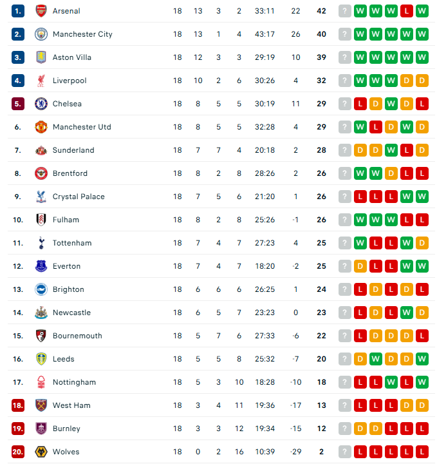Click the red position 20 badge
This screenshot has width=437, height=464.
click(x=18, y=452)
